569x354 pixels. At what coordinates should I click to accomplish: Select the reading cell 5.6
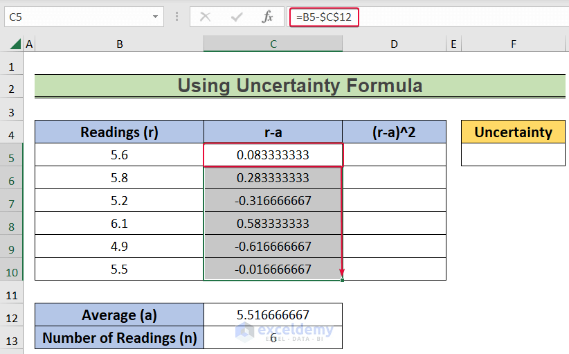(119, 154)
